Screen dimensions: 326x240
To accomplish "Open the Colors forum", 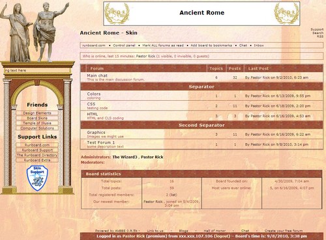I will click(94, 94).
